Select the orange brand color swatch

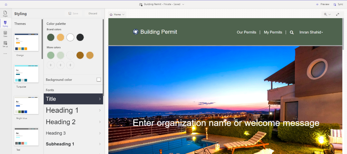60,37
